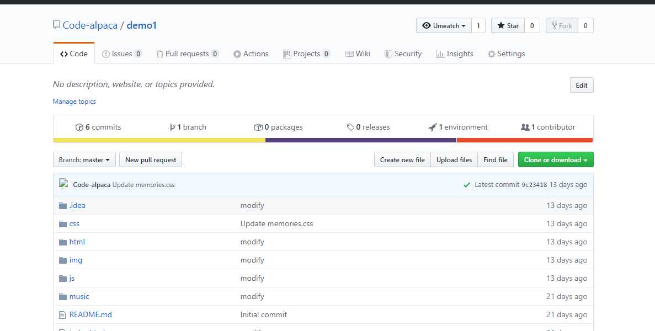
Task: Click commit hash 9c23418
Action: pyautogui.click(x=534, y=185)
